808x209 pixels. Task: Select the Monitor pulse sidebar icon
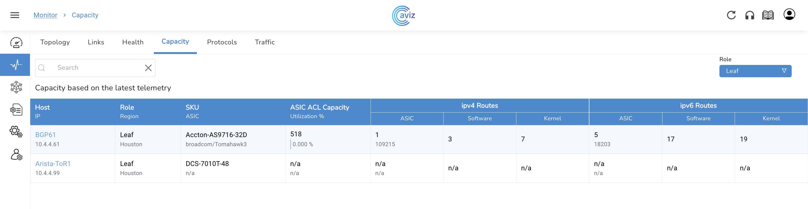[16, 65]
